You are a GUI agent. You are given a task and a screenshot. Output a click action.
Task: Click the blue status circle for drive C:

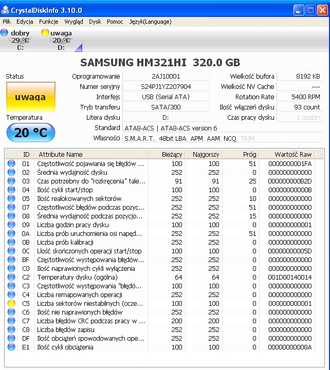[x=4, y=32]
